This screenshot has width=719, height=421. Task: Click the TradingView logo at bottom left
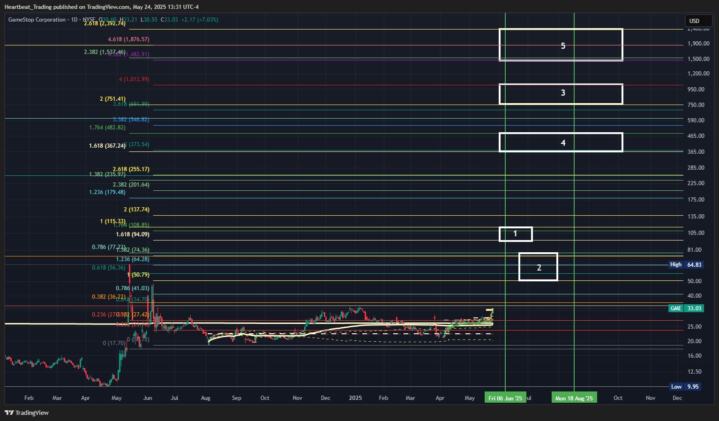[x=27, y=413]
